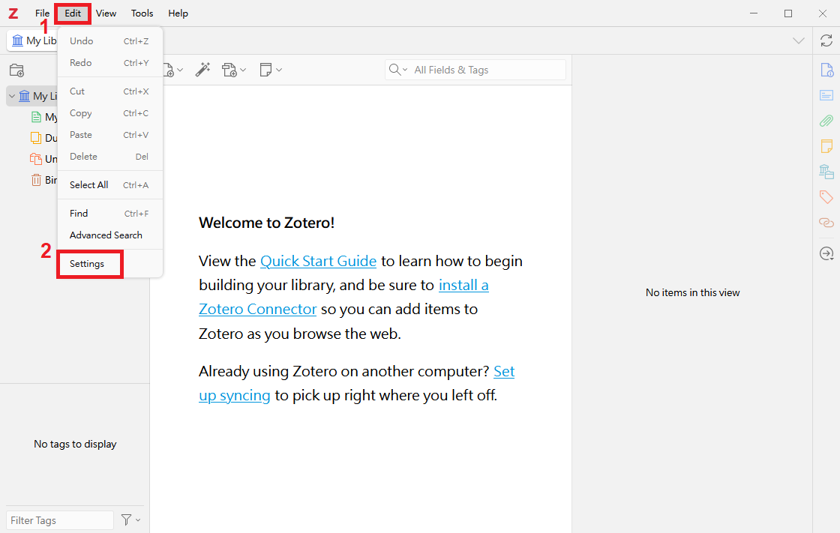Follow the Set up syncing link
The width and height of the screenshot is (840, 533).
tap(234, 395)
